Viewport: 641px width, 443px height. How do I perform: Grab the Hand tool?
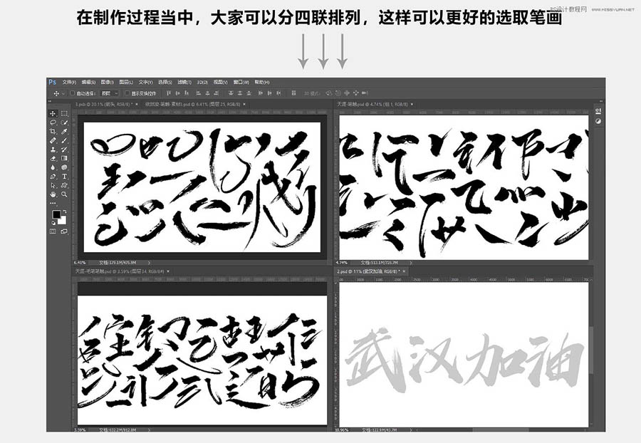point(52,194)
